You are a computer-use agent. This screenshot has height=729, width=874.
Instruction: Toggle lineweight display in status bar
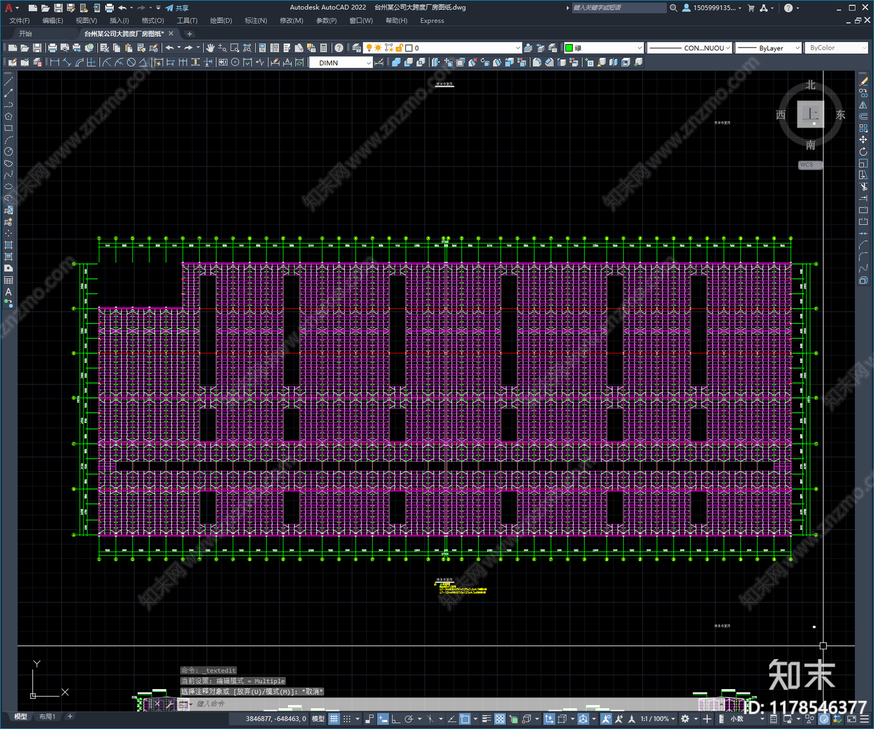point(486,719)
